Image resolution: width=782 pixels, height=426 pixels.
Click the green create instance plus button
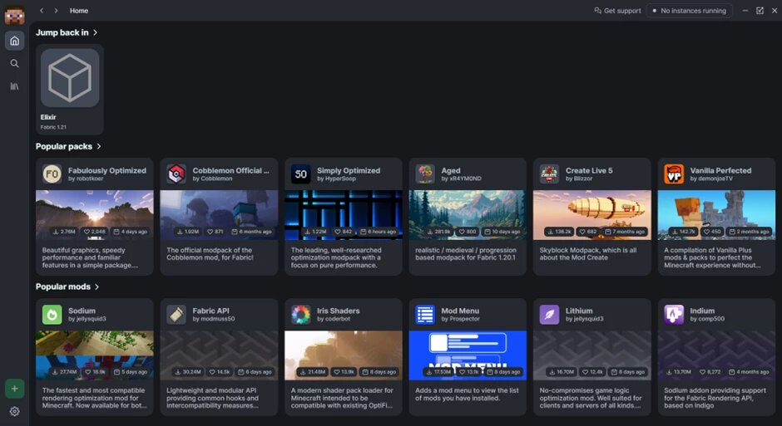(14, 389)
